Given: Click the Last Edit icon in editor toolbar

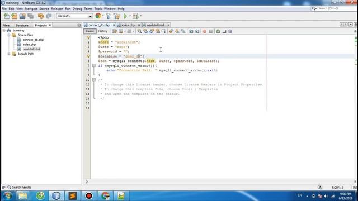Looking at the screenshot, I should pyautogui.click(x=115, y=31).
